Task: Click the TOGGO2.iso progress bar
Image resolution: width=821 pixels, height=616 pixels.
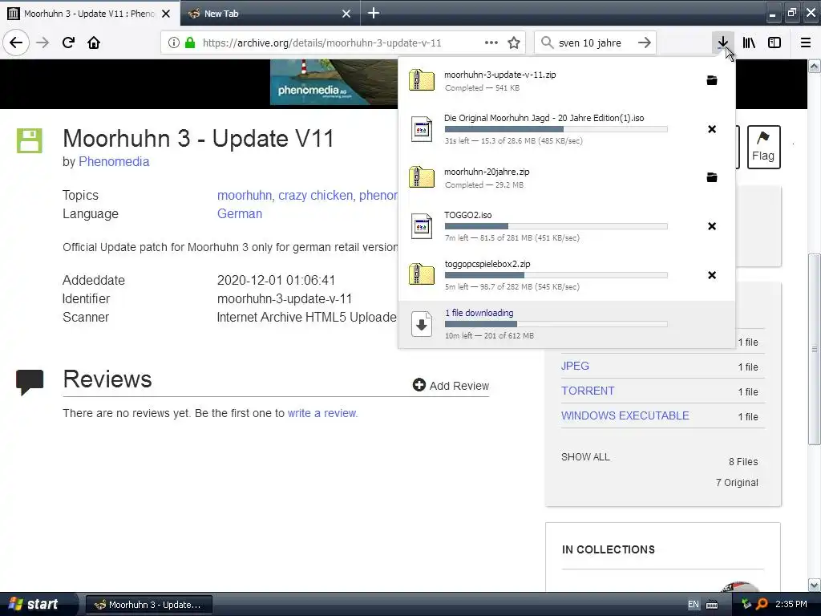Action: (x=556, y=226)
